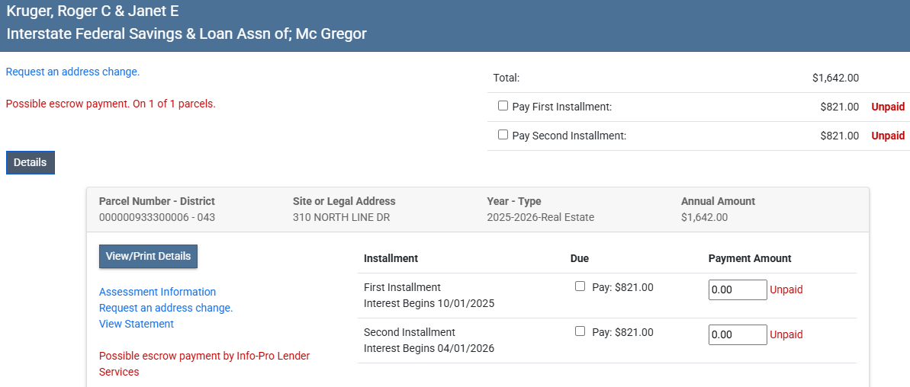This screenshot has width=910, height=387.
Task: Tick the First Installment Pay: $821.00 checkbox
Action: click(580, 286)
